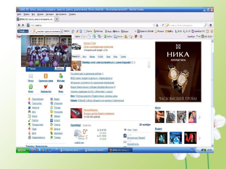This screenshot has width=226, height=169.
Task: Open a new tab with the plus button
Action: coord(57,19)
